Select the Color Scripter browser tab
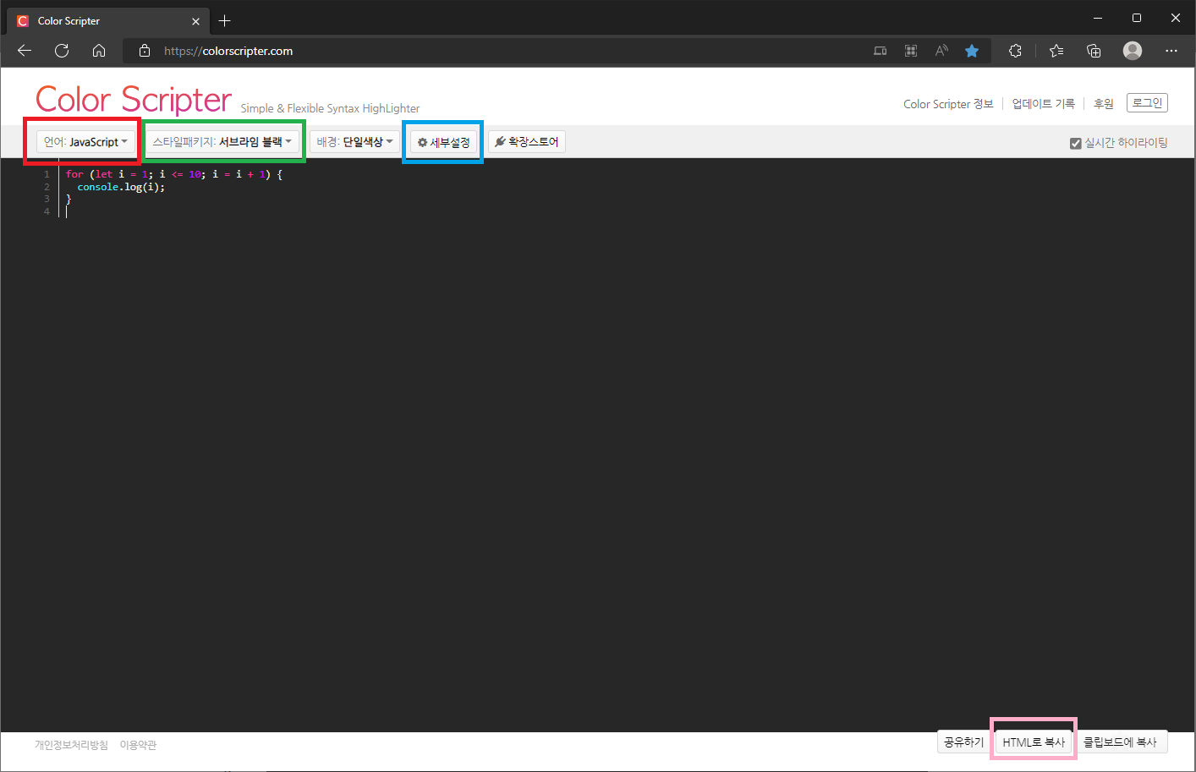The height and width of the screenshot is (772, 1196). click(x=107, y=21)
